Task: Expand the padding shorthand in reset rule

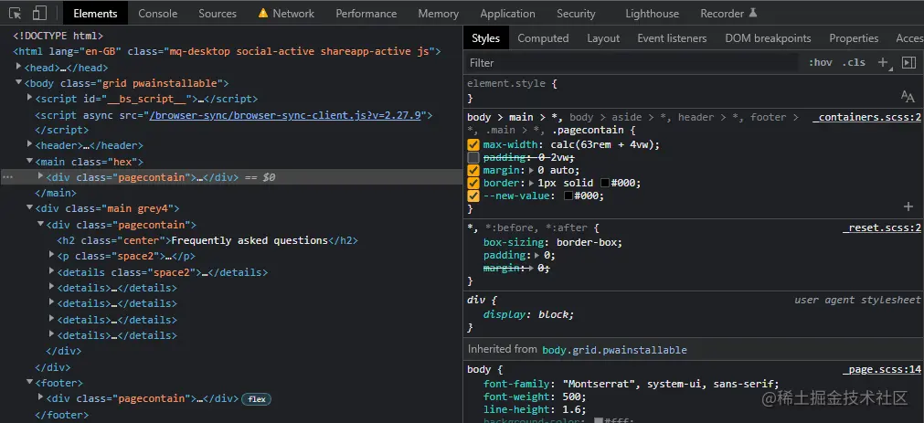Action: [x=537, y=255]
